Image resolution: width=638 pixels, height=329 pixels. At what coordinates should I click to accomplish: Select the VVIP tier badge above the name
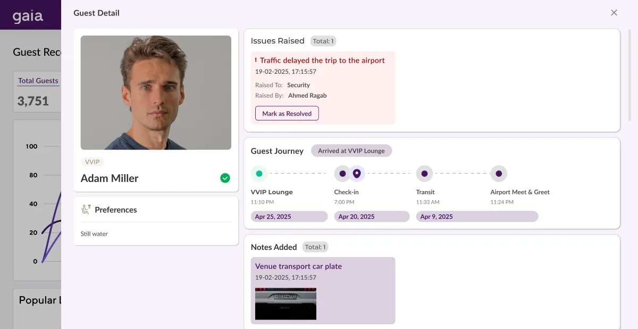[x=93, y=162]
